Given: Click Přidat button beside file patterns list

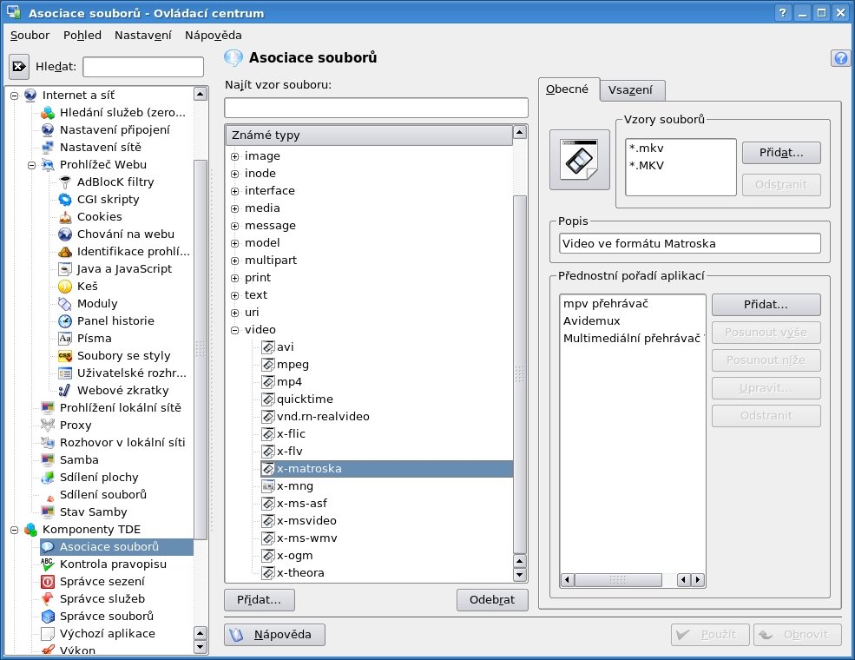Looking at the screenshot, I should [x=781, y=153].
